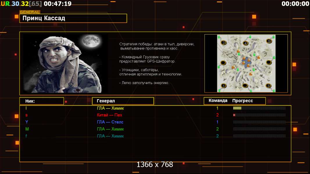Screen dimensions: 310x174
Task: Select start position 1 on the minimap
Action: pos(223,86)
